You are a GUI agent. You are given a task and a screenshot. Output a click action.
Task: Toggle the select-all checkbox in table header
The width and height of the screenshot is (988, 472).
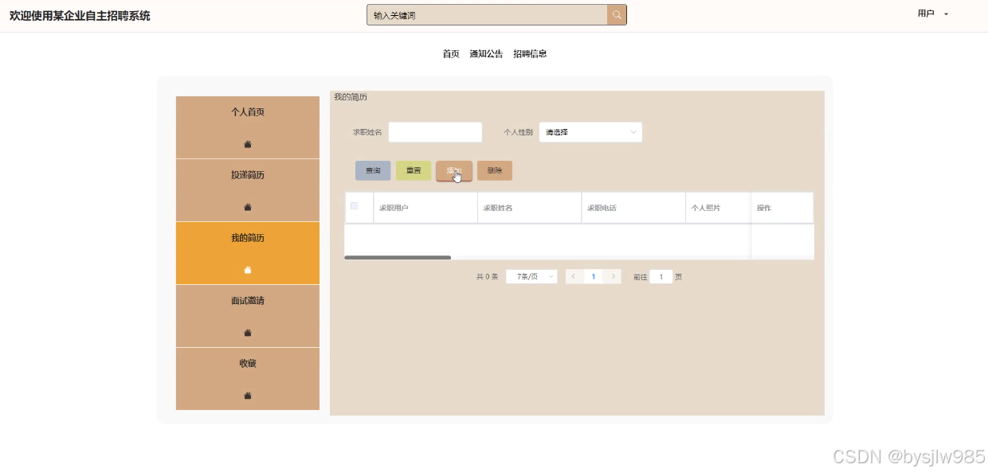355,206
